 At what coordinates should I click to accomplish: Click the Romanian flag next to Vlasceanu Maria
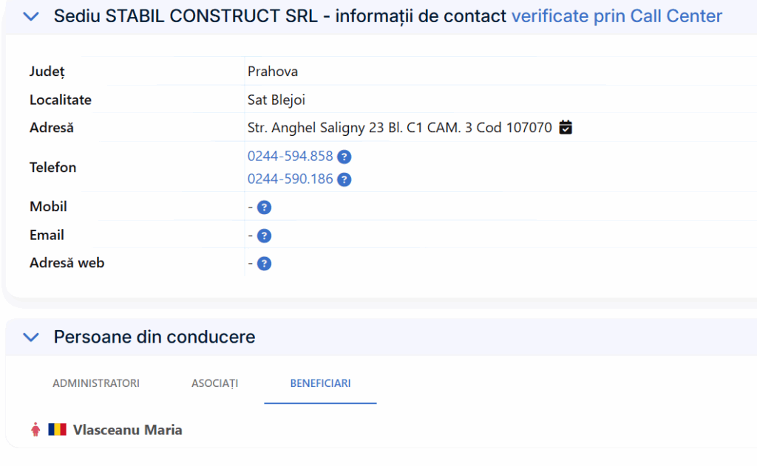(58, 430)
